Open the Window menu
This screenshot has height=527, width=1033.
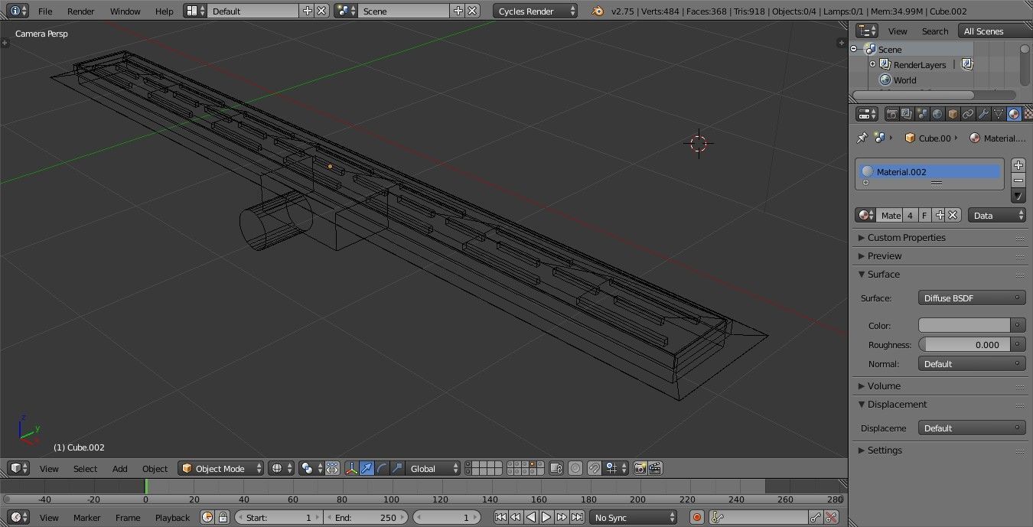tap(125, 11)
